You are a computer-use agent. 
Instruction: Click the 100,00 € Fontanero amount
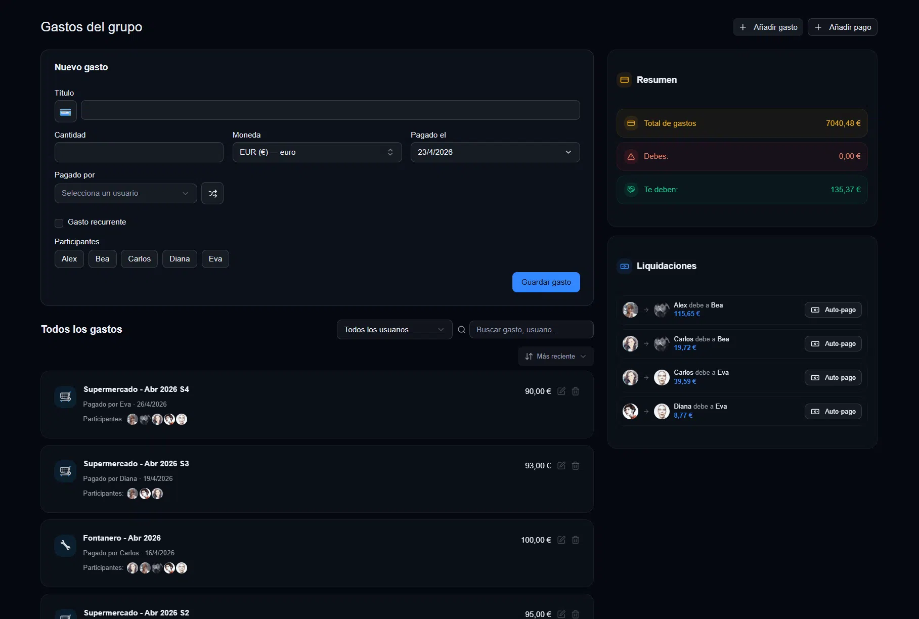[x=536, y=540]
